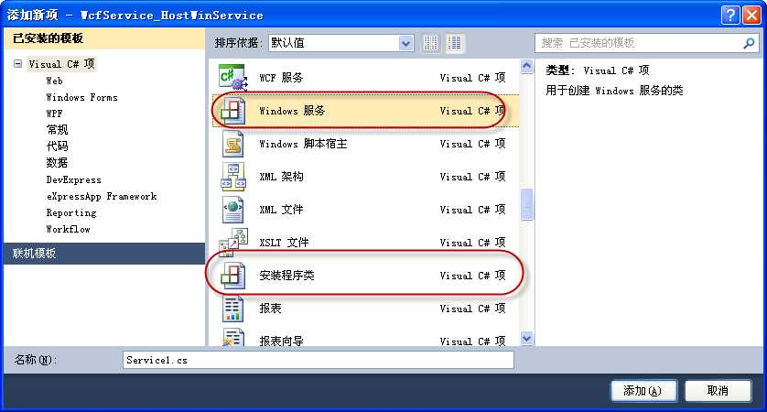
Task: Select the 报表 report icon
Action: [232, 309]
